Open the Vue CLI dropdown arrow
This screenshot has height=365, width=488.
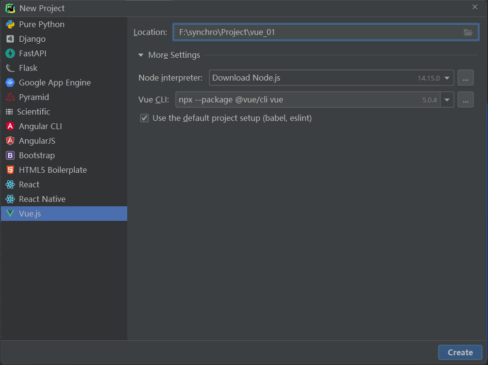[447, 100]
